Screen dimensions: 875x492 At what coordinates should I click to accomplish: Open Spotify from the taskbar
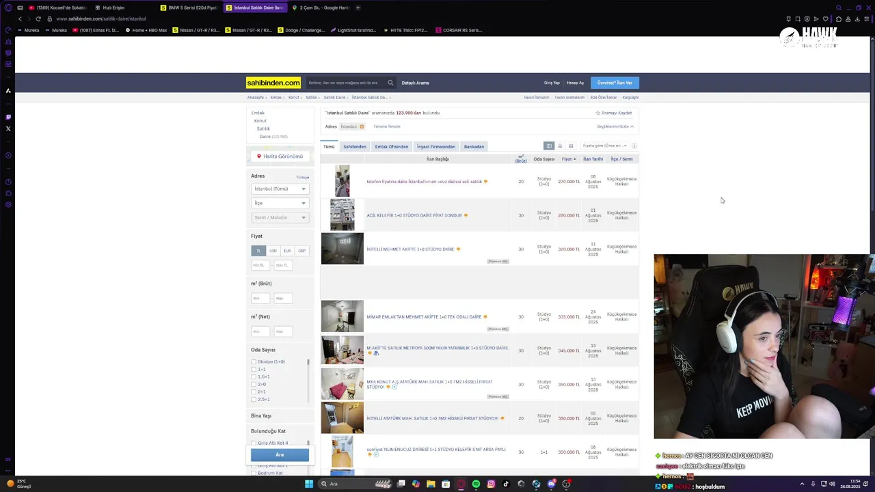pos(476,484)
